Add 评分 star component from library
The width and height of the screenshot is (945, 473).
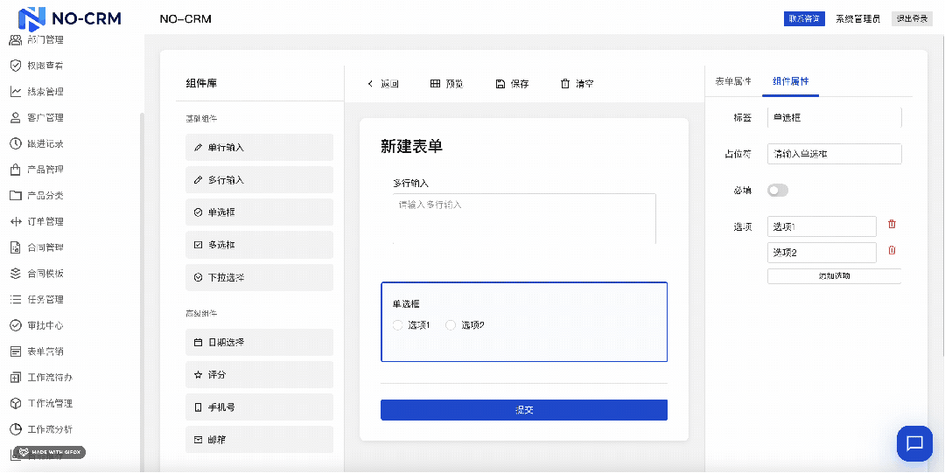[x=259, y=375]
